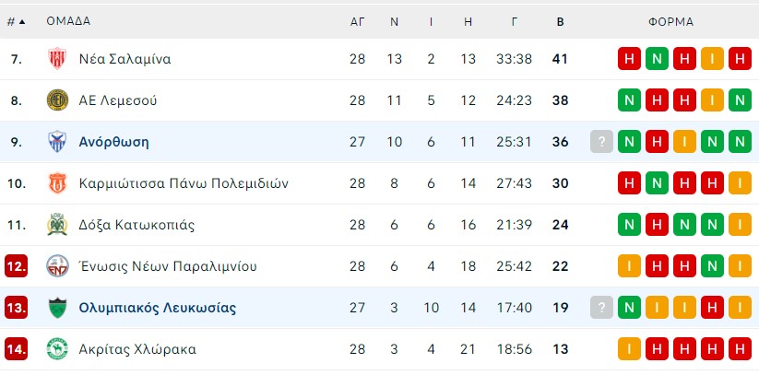759x375 pixels.
Task: Click the grey question mark form box for Ανόρθωση
Action: click(x=601, y=142)
